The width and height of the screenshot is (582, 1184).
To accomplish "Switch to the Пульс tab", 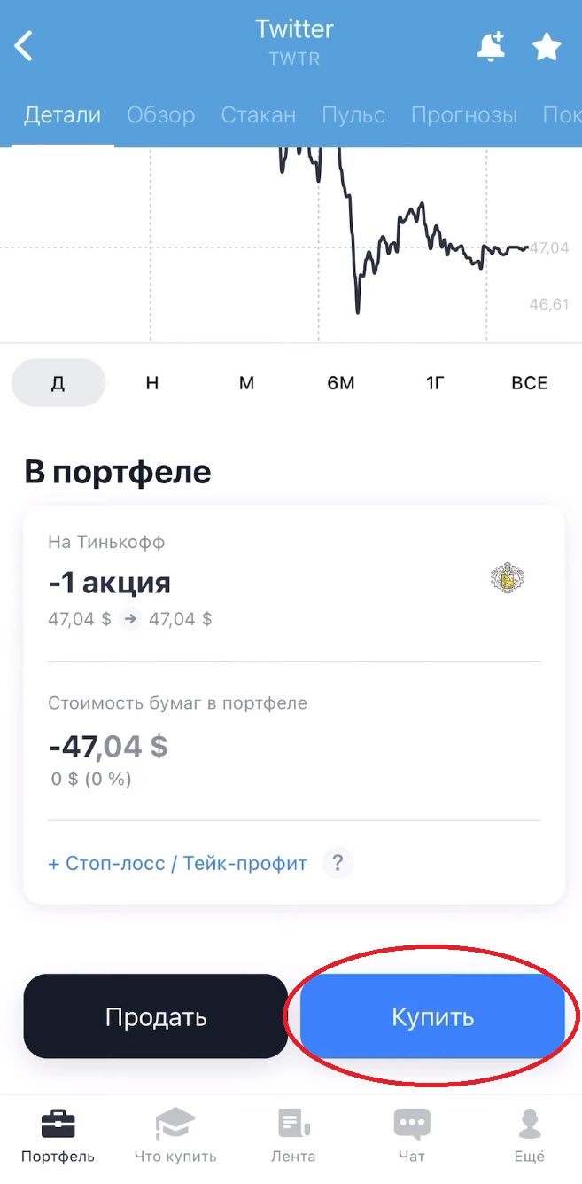I will tap(353, 114).
